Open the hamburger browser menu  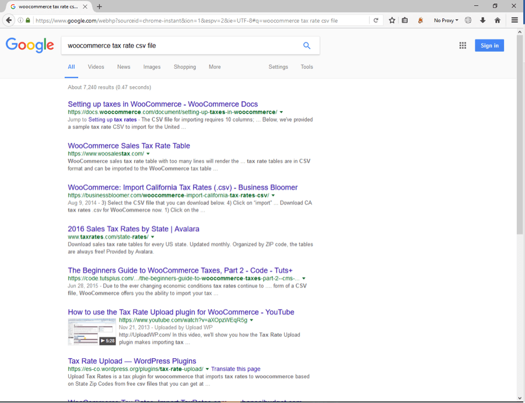tap(515, 20)
